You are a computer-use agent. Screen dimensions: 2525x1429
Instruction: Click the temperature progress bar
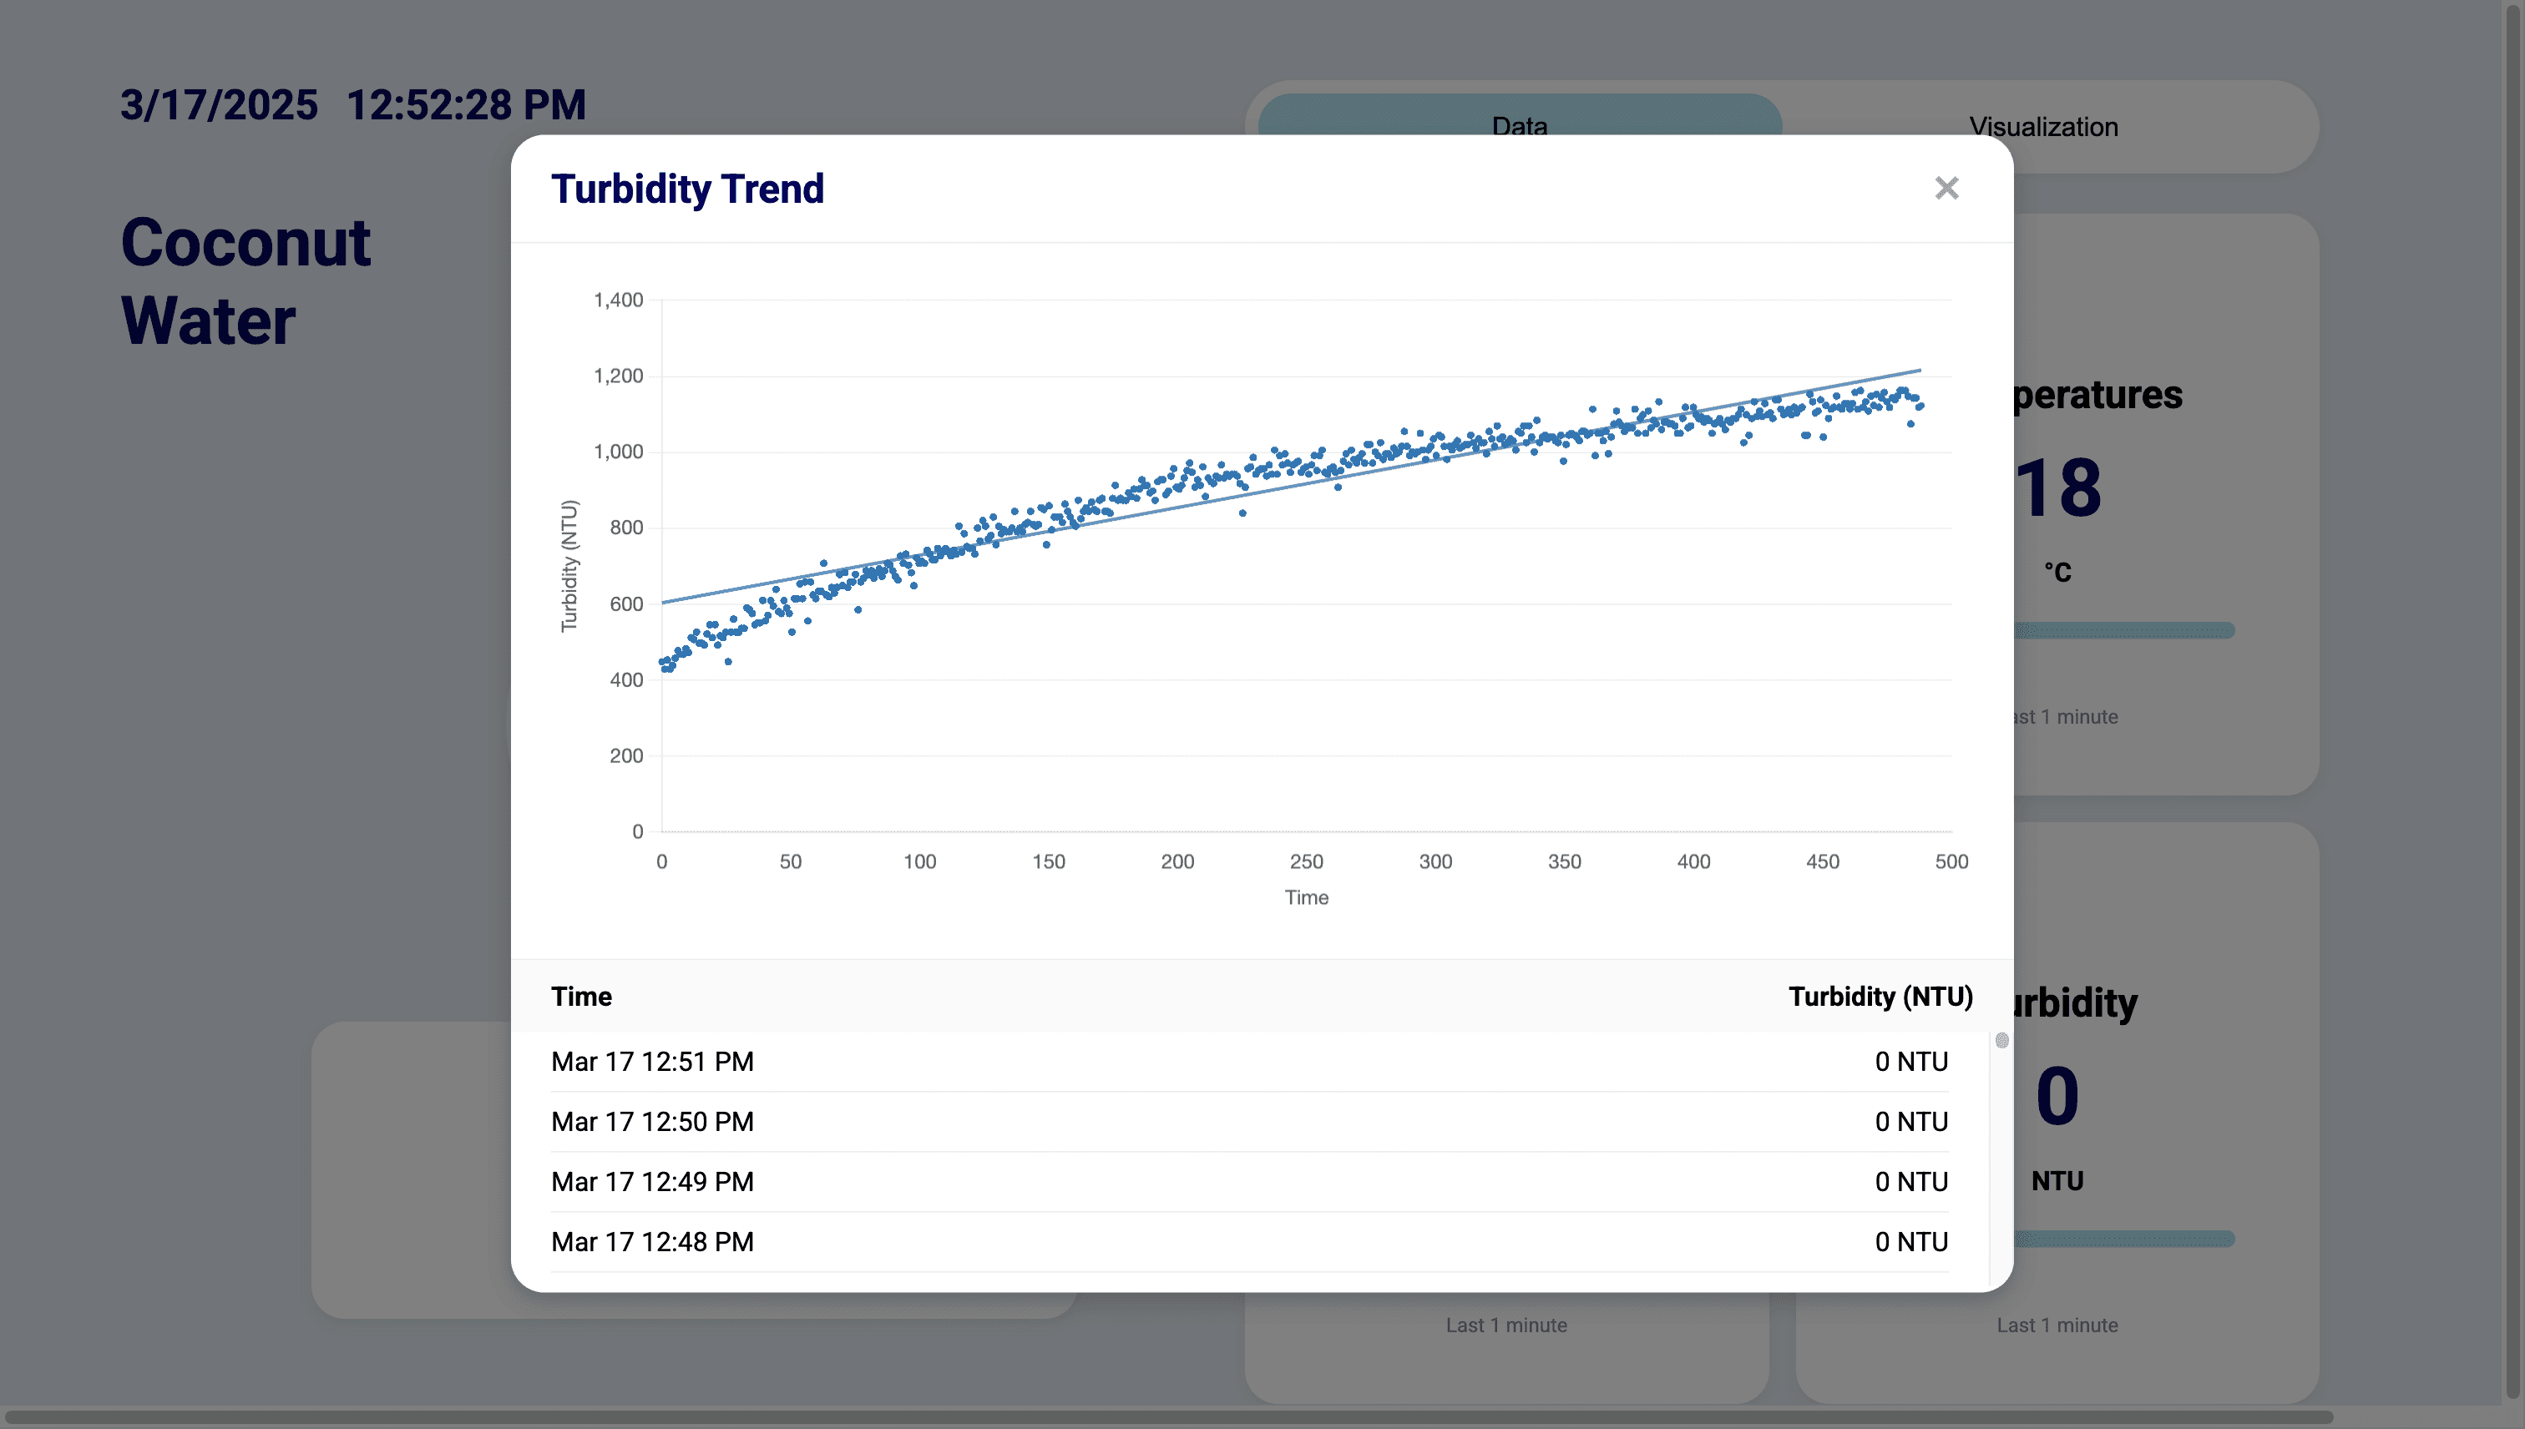(2125, 630)
